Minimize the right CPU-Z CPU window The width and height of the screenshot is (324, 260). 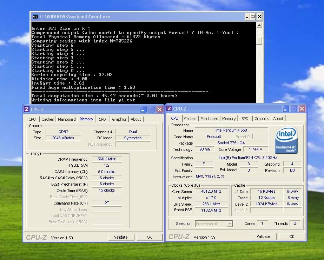click(x=286, y=109)
